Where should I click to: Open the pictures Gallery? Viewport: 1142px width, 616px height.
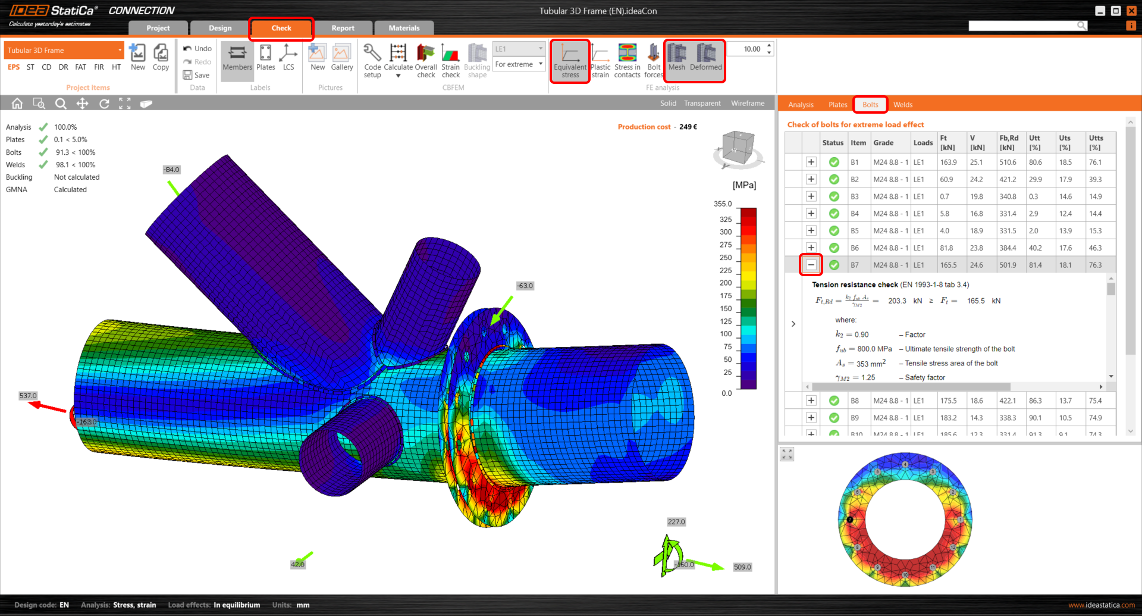pos(342,58)
